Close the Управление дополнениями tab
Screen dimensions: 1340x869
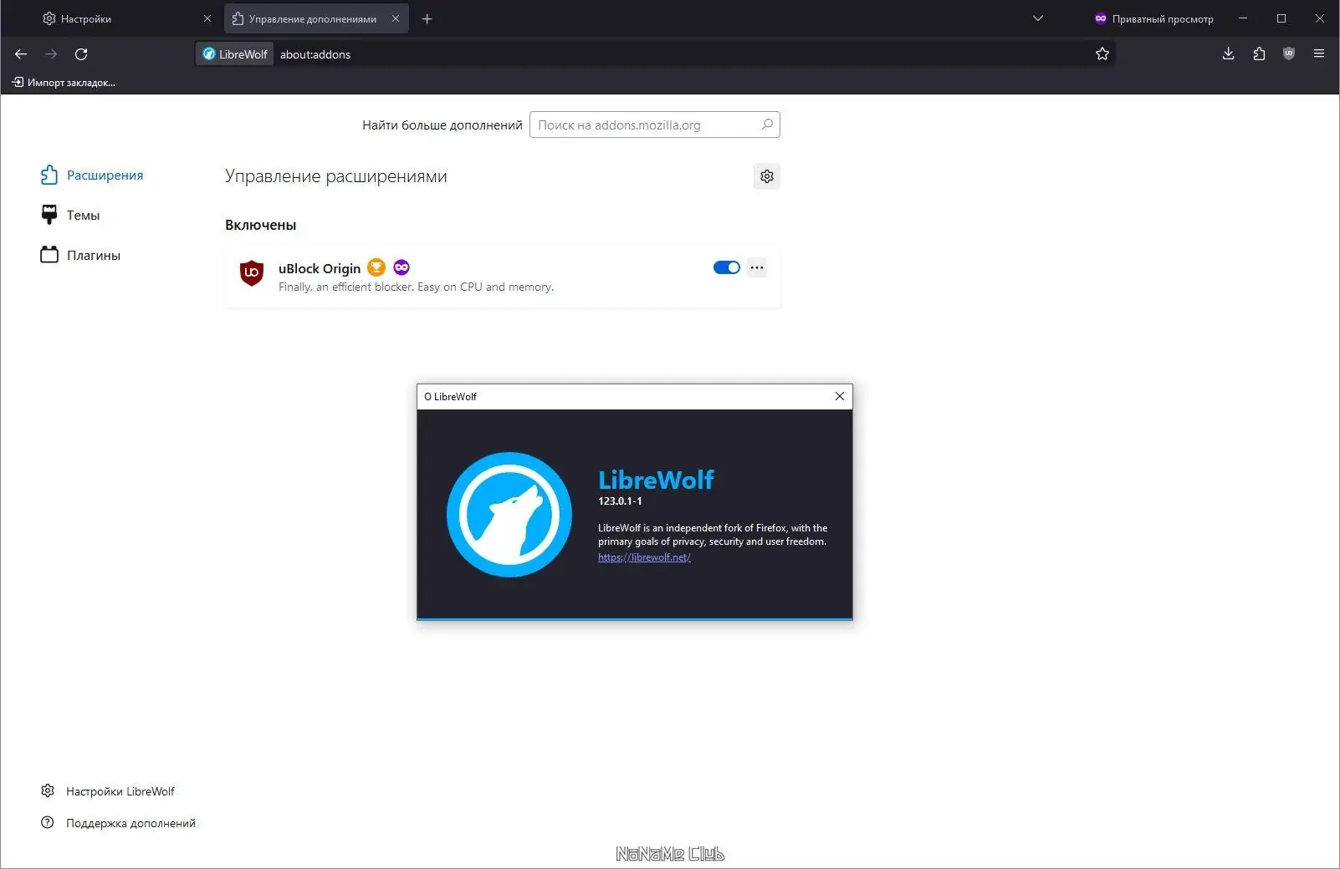396,18
